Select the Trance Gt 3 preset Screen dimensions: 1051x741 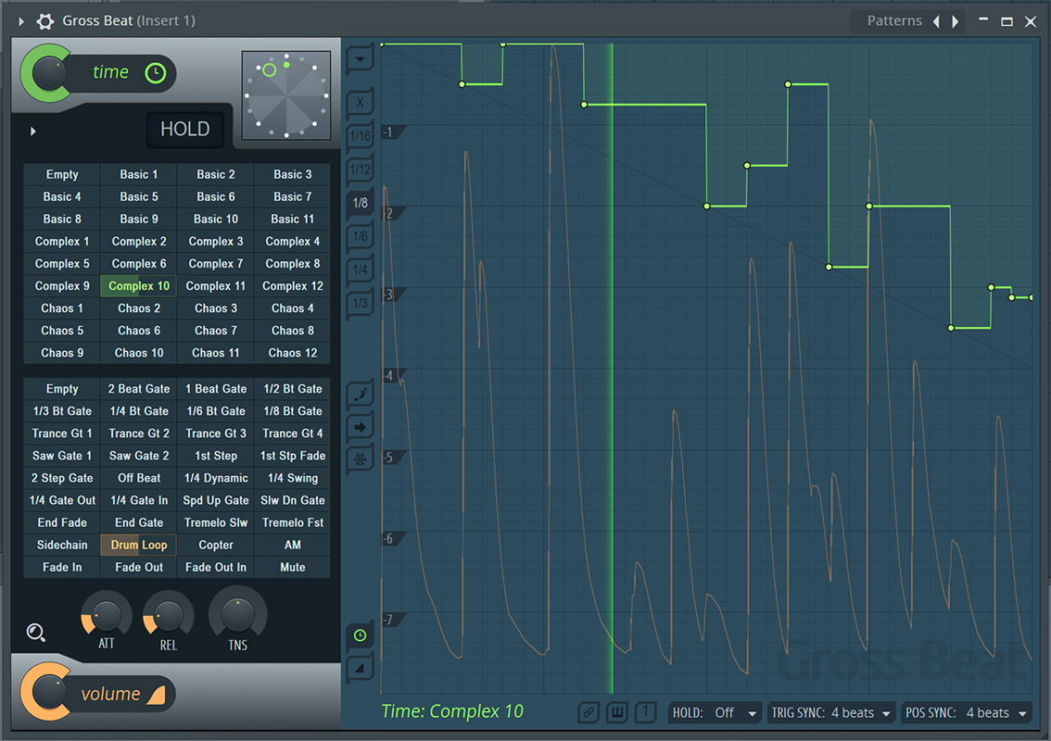(216, 433)
